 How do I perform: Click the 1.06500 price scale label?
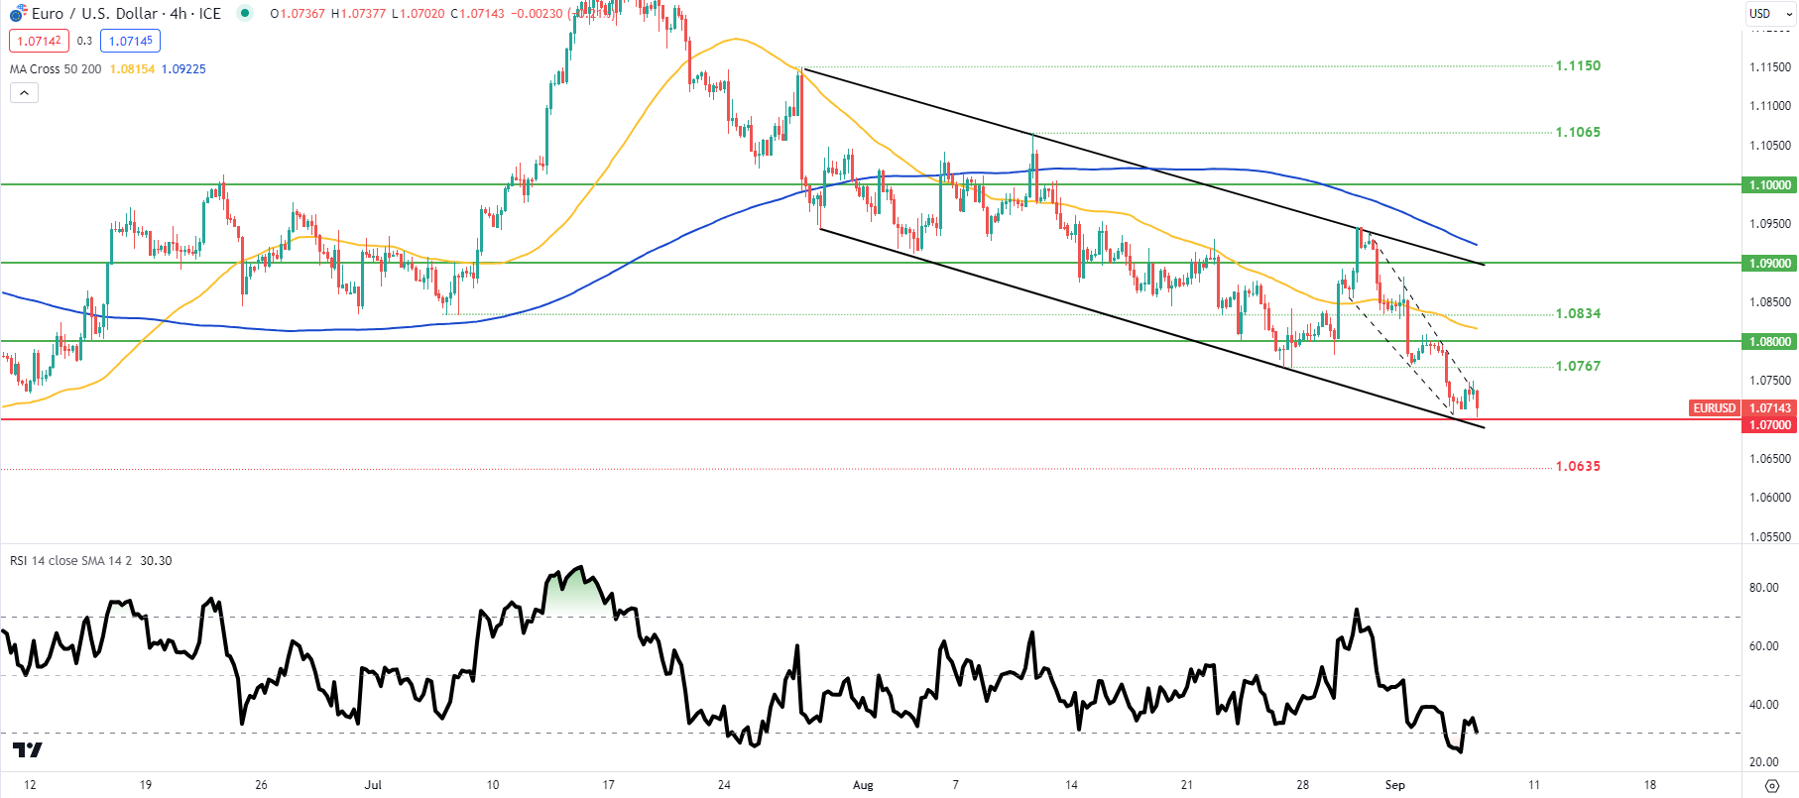tap(1770, 459)
